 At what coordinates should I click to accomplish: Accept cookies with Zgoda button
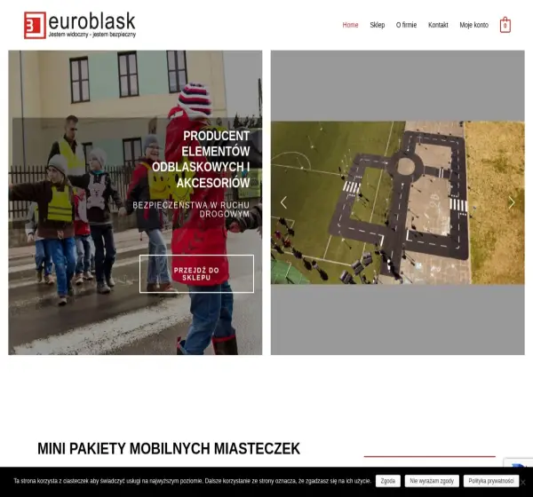point(388,481)
